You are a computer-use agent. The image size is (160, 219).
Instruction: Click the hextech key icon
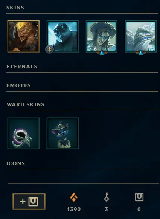pyautogui.click(x=107, y=197)
